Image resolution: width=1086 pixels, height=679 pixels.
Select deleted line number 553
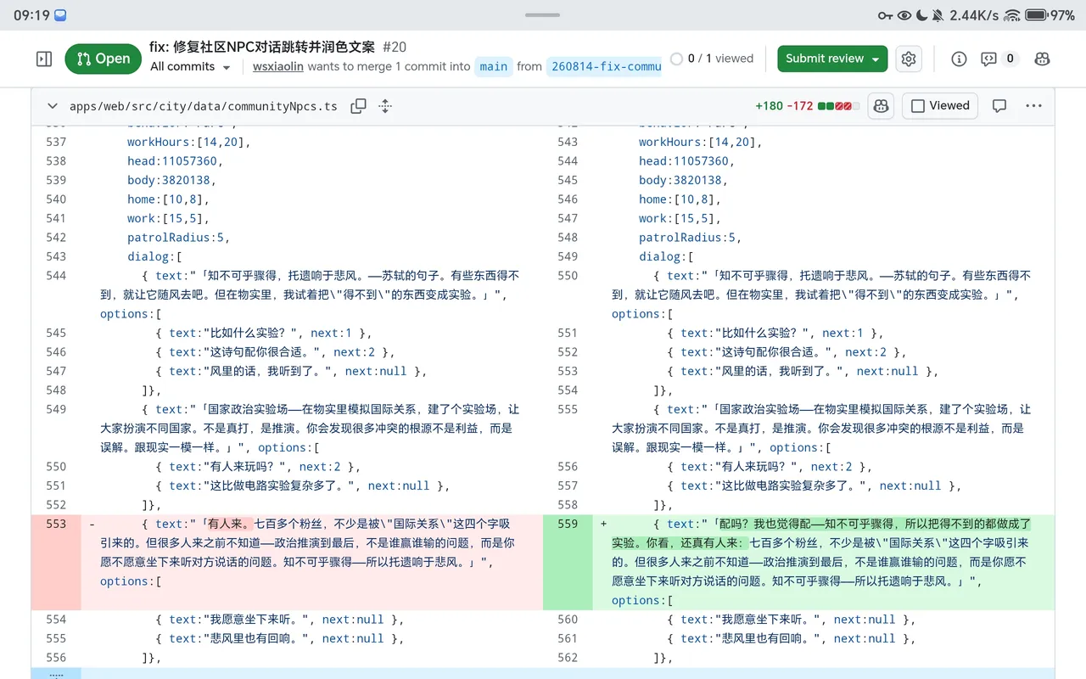[56, 524]
